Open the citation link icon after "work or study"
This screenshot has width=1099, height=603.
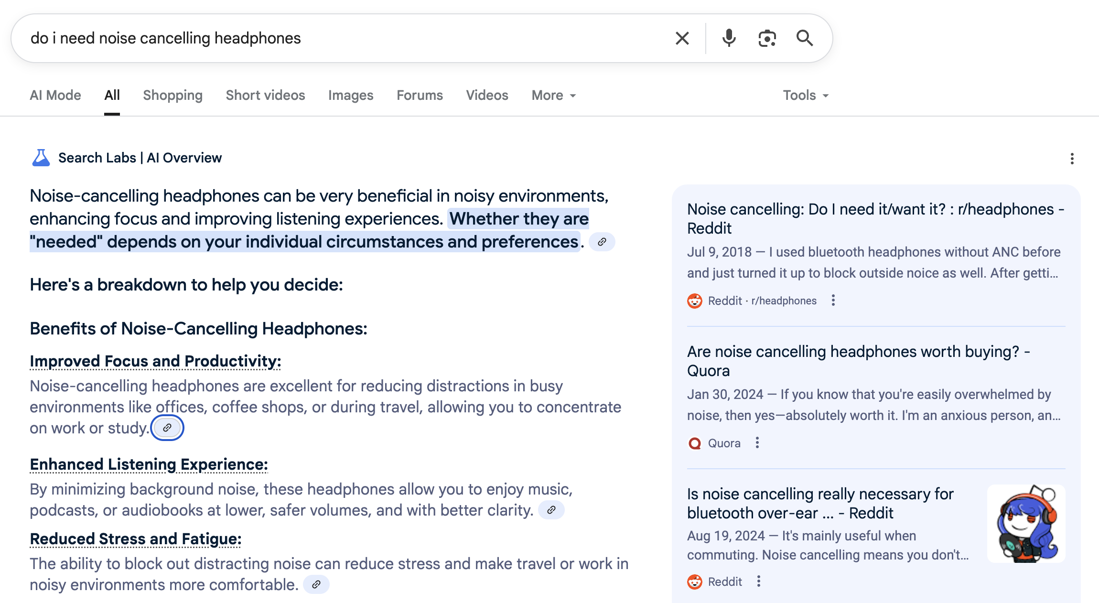click(x=167, y=428)
